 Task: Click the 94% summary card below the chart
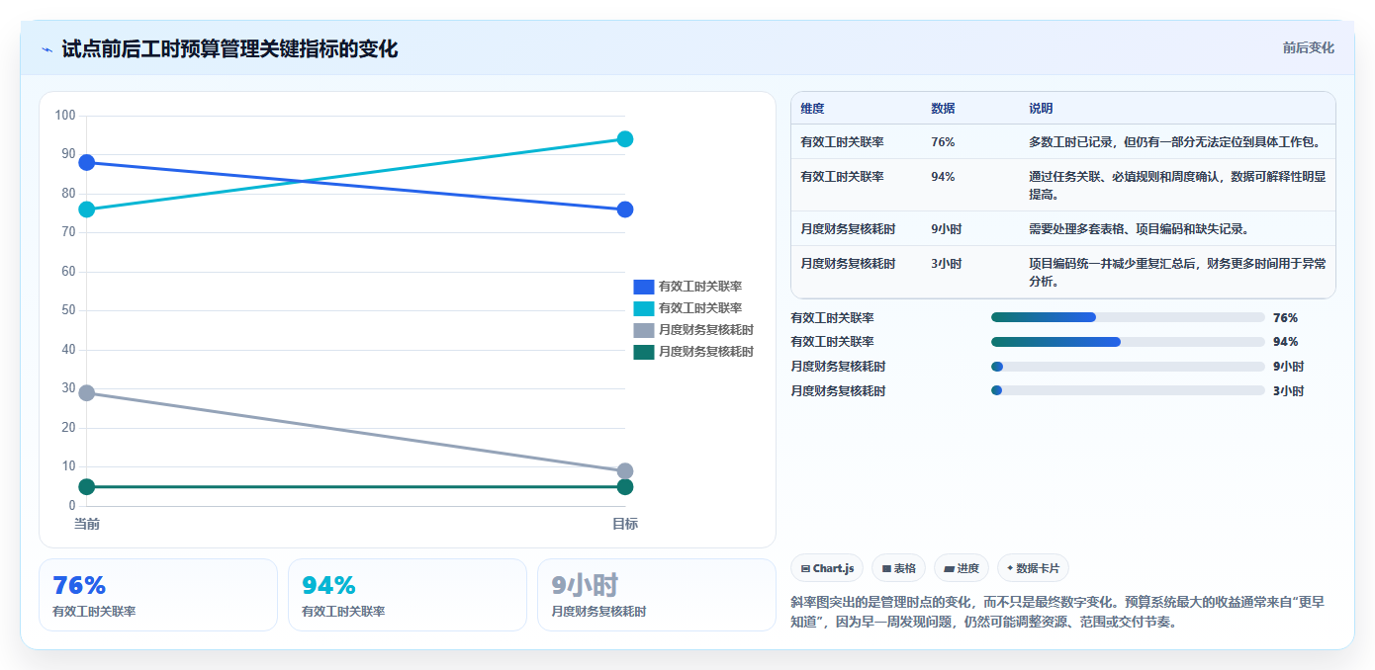click(408, 595)
